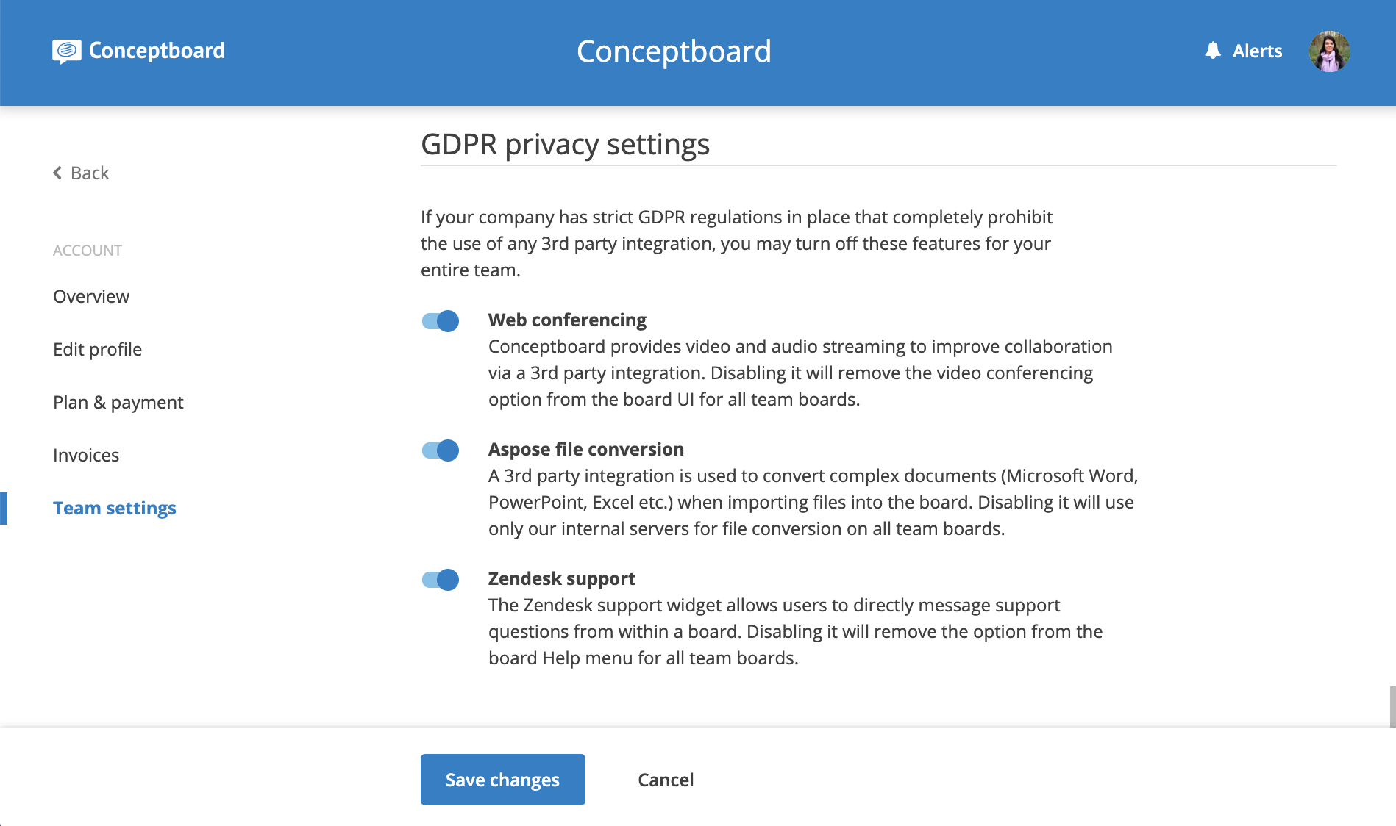The height and width of the screenshot is (826, 1396).
Task: Click the Web conferencing label
Action: tap(567, 320)
